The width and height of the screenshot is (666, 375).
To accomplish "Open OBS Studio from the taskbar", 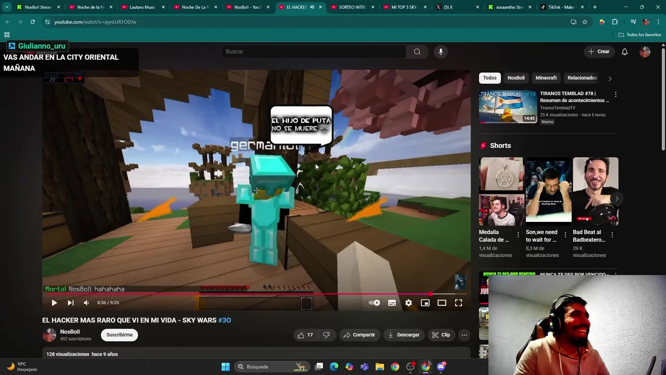I will (411, 367).
